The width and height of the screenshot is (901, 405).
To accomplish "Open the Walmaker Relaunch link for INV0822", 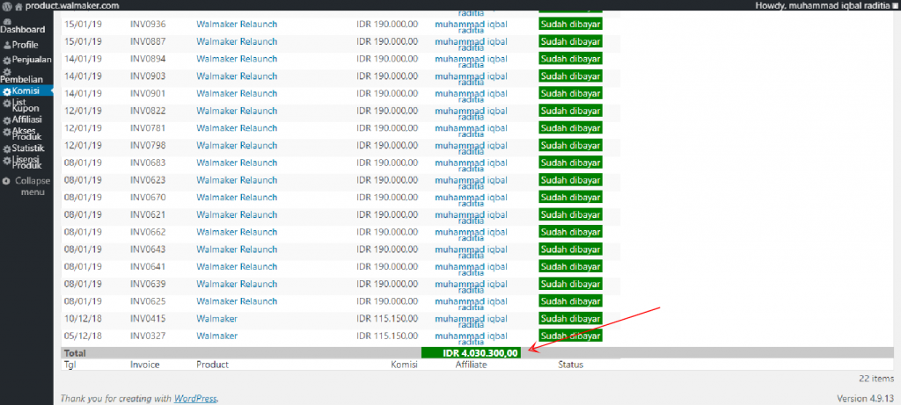I will 237,111.
